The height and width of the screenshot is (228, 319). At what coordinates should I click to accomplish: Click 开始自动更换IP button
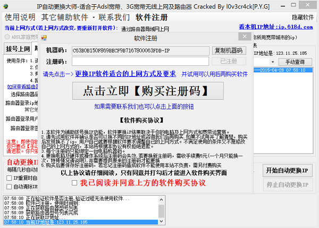click(x=287, y=171)
